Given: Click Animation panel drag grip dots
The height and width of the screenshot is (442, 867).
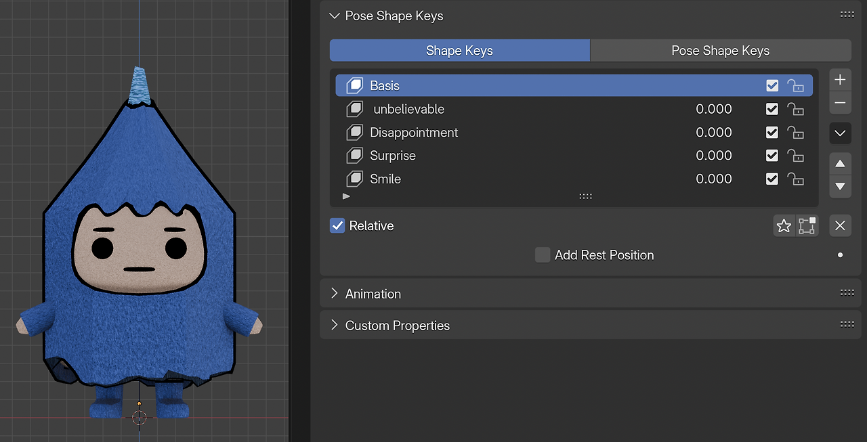Looking at the screenshot, I should click(847, 293).
